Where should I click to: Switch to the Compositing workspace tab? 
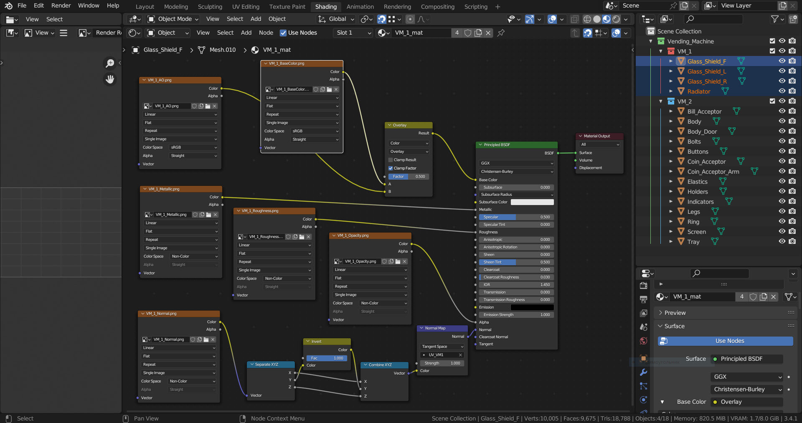[437, 7]
